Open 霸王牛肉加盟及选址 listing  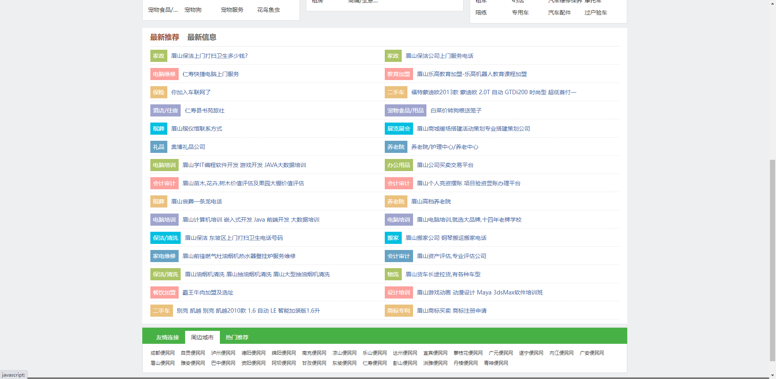[x=208, y=292]
